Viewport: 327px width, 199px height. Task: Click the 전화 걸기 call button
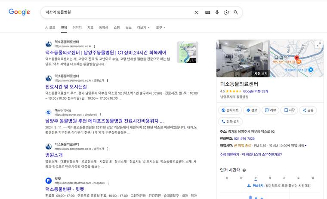tap(230, 122)
